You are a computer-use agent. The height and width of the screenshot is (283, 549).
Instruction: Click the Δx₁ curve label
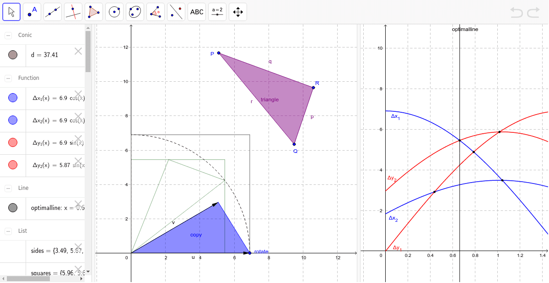[x=395, y=117]
